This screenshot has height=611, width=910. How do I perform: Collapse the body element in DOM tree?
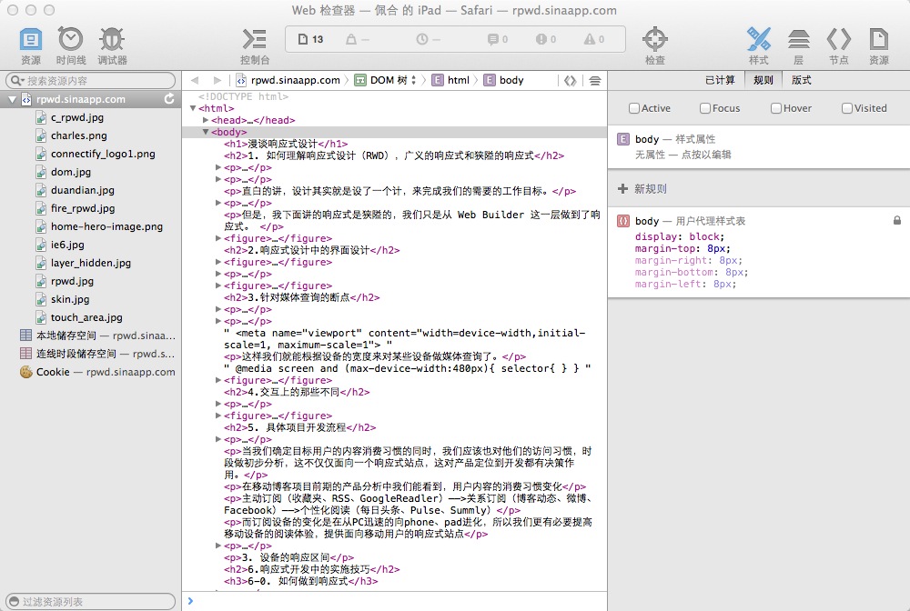[206, 132]
